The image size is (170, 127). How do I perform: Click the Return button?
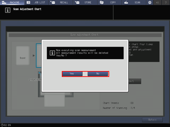(x=152, y=120)
